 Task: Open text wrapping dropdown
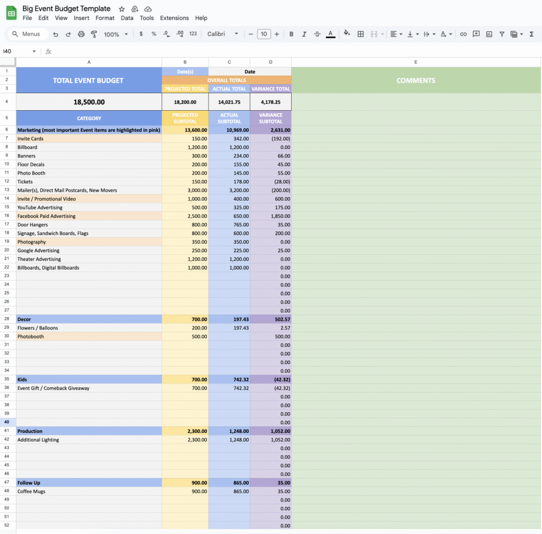point(429,34)
